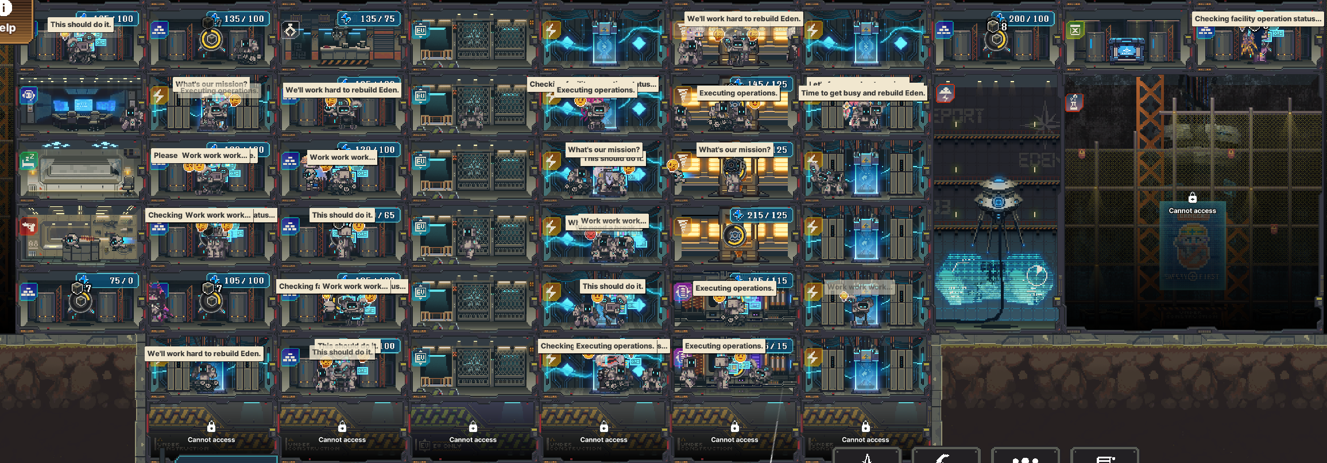This screenshot has width=1327, height=463.
Task: Click the lock icon above 'EU ONLY'
Action: 473,427
